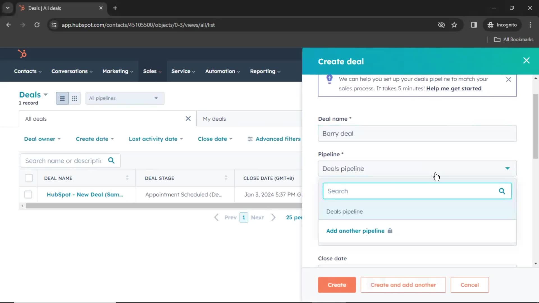The width and height of the screenshot is (539, 303).
Task: Click the HubSpot sprocket logo icon
Action: [22, 54]
